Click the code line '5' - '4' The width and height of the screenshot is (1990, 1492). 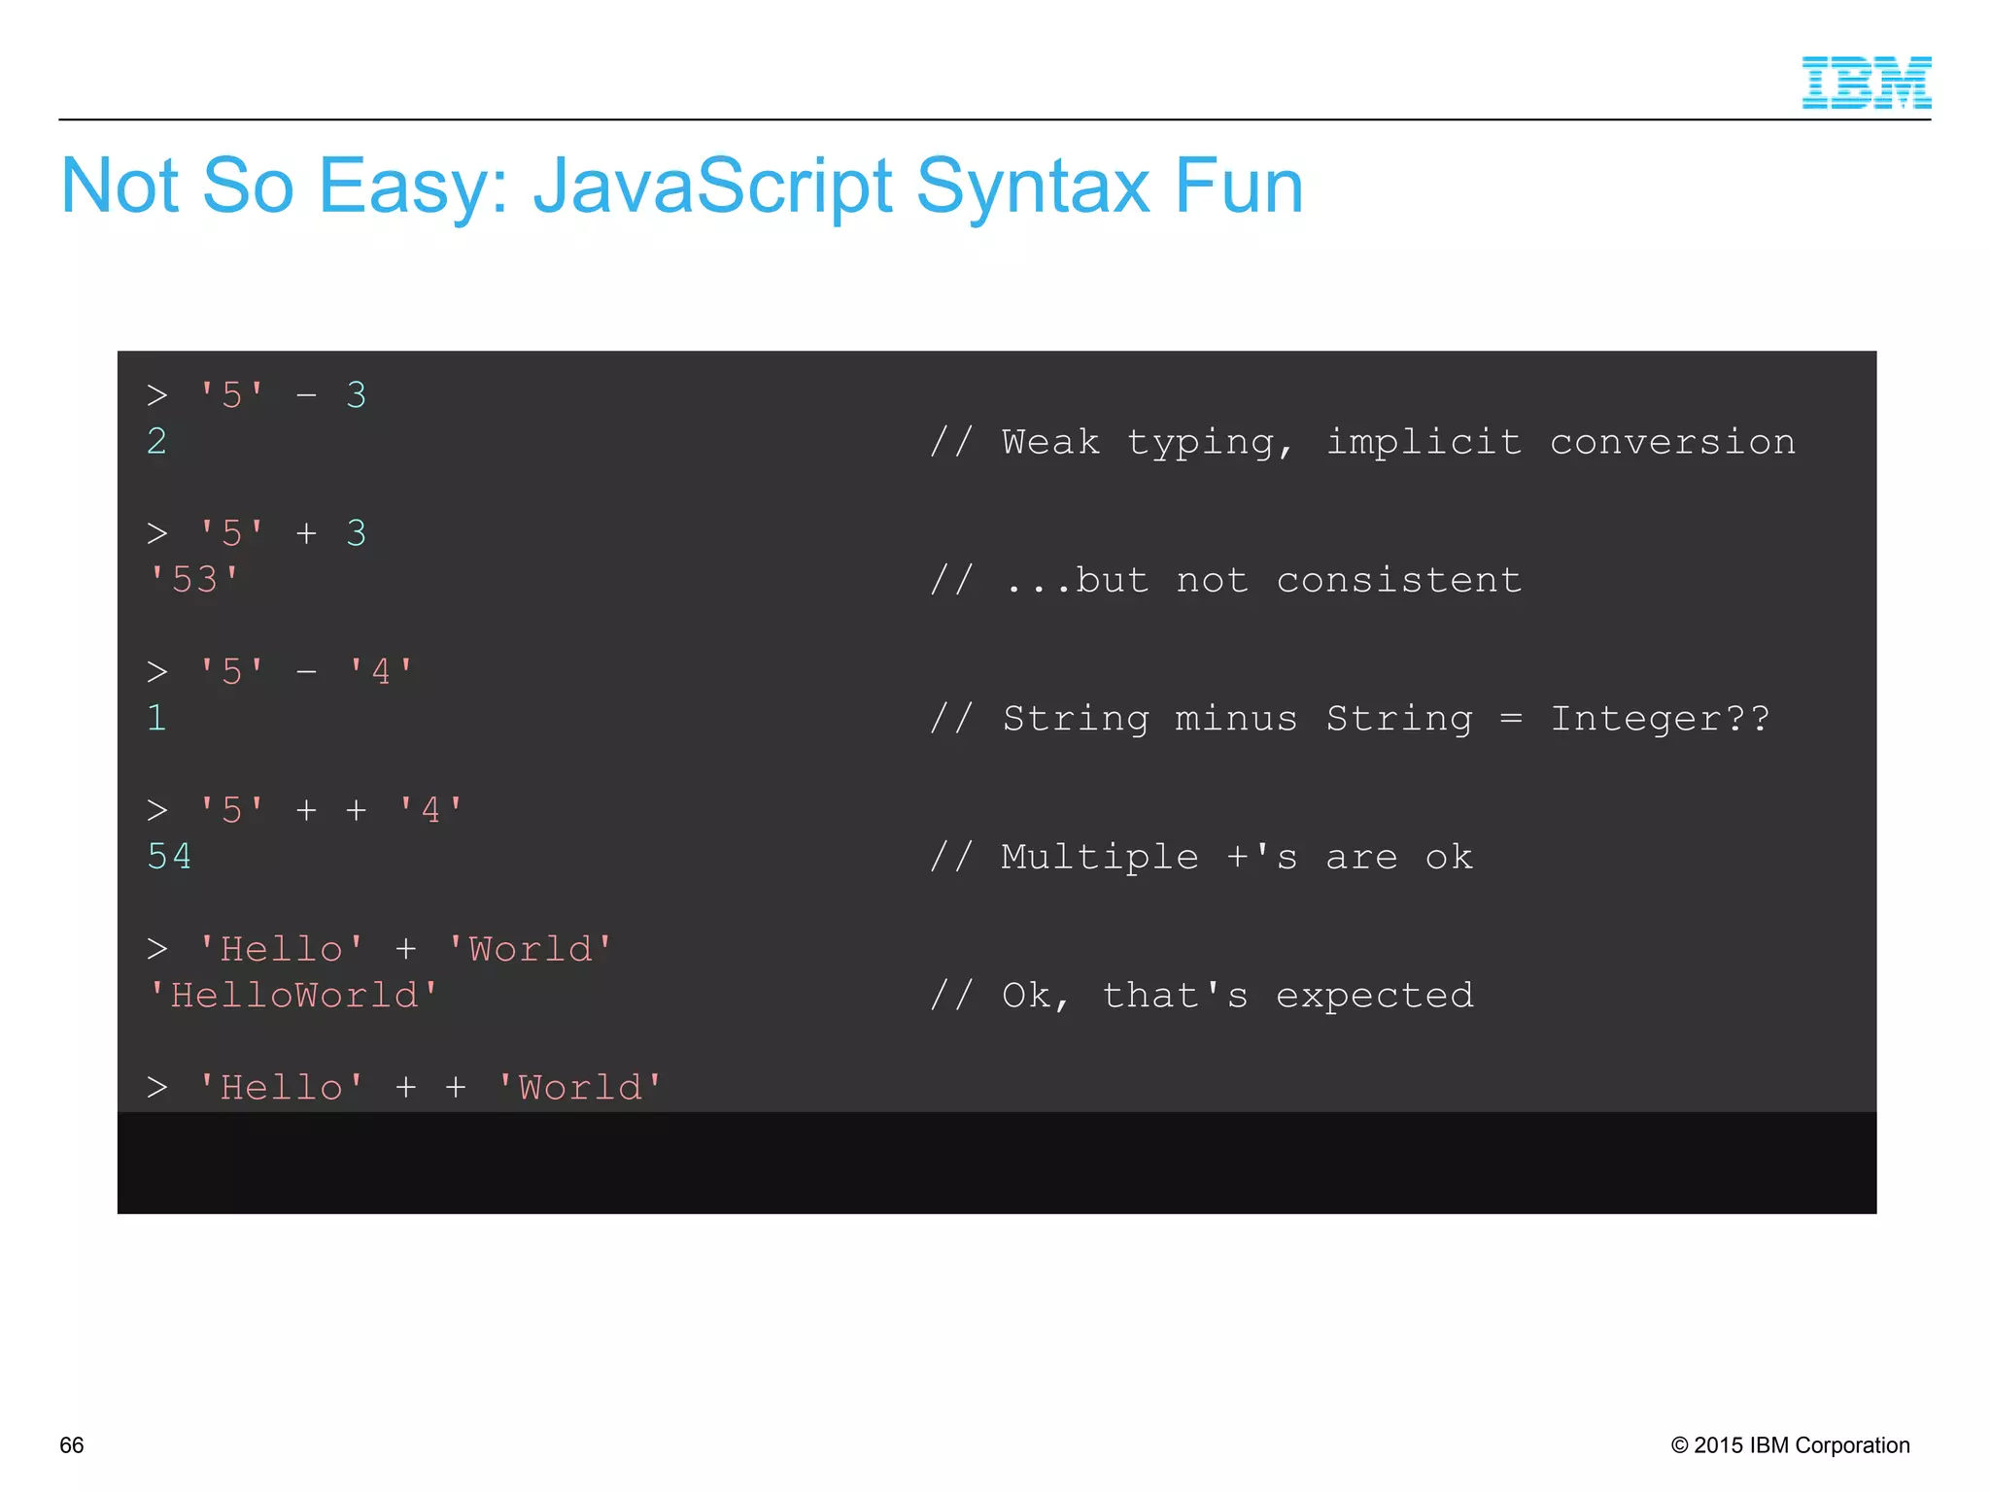(281, 671)
